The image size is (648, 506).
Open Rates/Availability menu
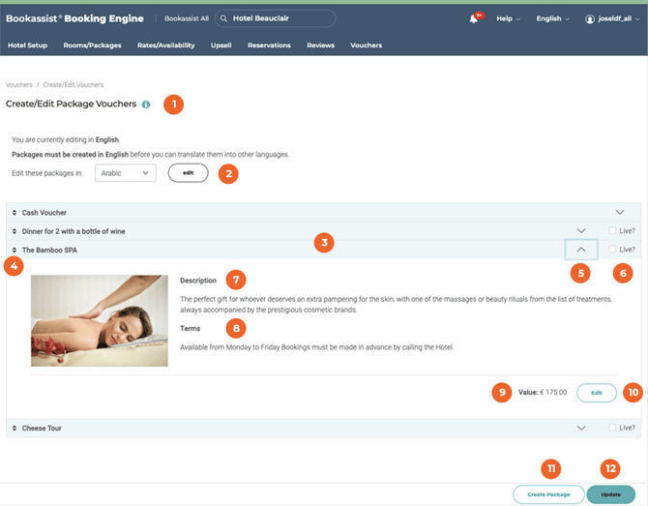pos(165,45)
